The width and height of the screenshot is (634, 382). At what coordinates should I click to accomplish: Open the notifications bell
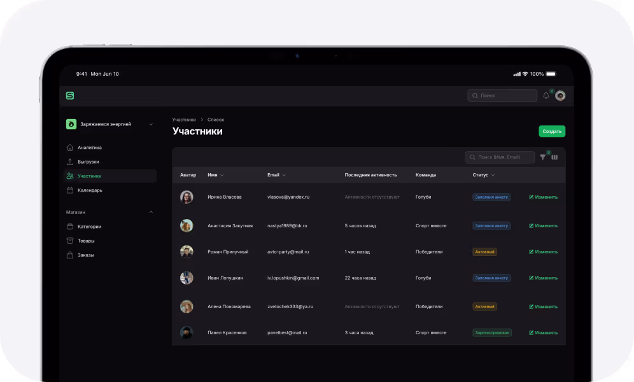[546, 95]
